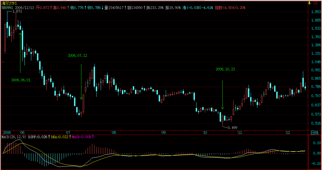This screenshot has width=322, height=170.
Task: Click the amplitude value 振19.90%
Action: click(173, 8)
